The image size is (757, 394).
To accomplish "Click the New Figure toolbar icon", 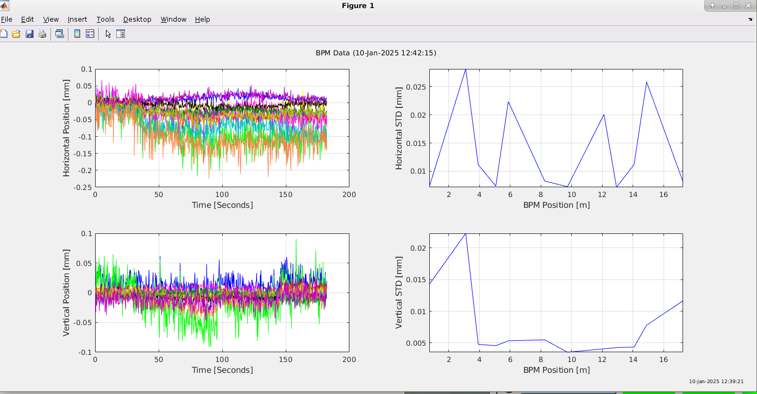I will pyautogui.click(x=3, y=34).
